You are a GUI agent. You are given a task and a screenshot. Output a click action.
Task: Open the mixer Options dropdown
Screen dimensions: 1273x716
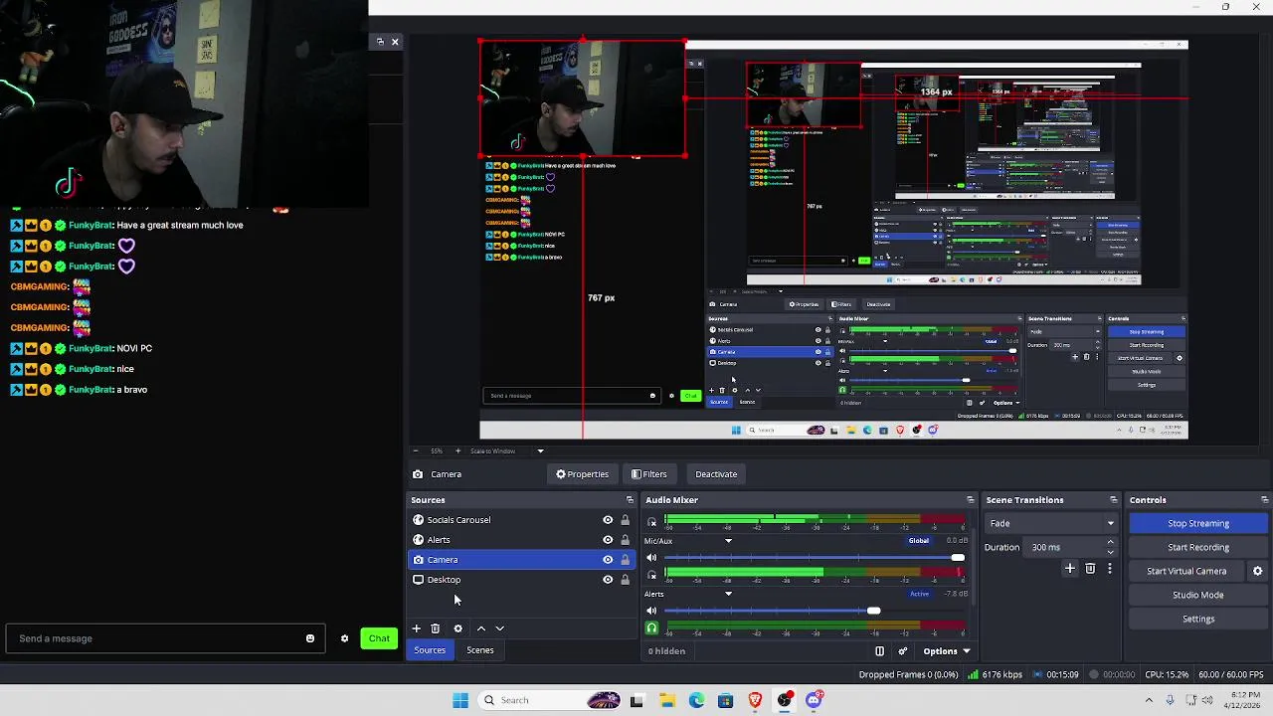point(946,651)
